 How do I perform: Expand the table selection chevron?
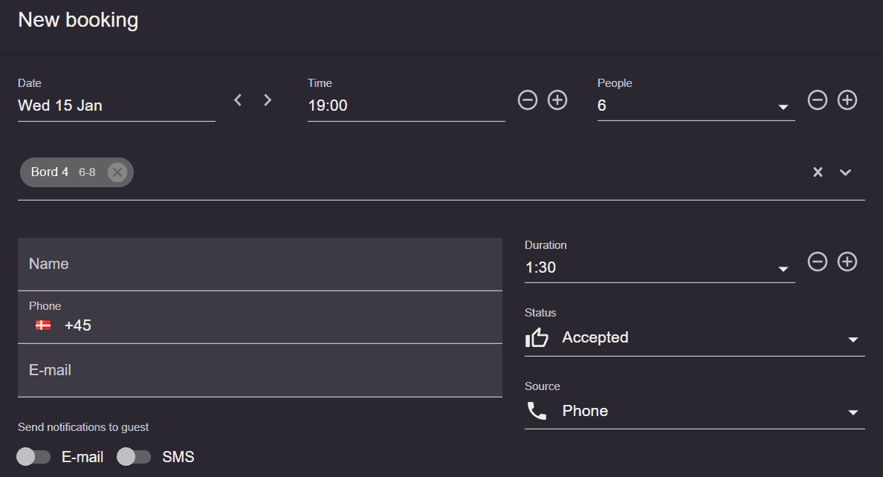[845, 172]
